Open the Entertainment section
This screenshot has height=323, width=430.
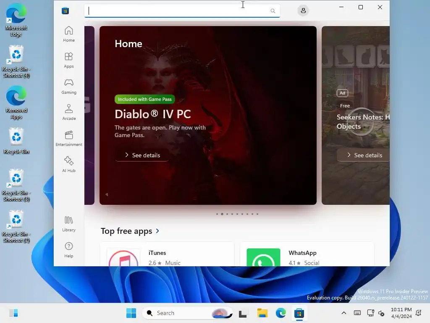click(x=68, y=138)
